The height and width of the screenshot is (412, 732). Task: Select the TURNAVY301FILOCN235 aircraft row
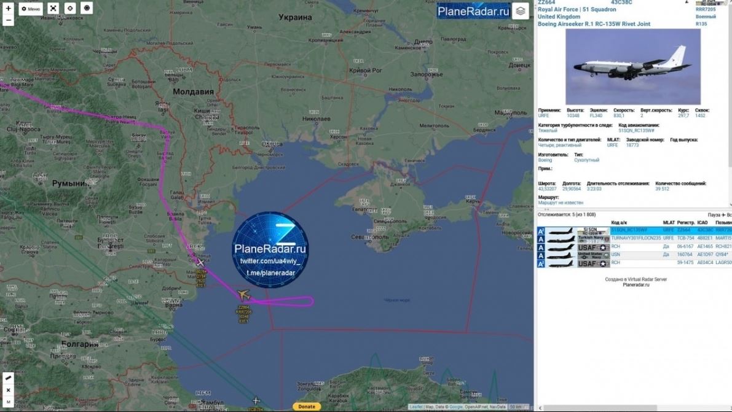point(634,238)
